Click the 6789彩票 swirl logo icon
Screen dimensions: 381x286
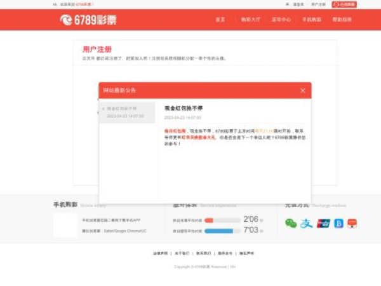click(x=66, y=20)
